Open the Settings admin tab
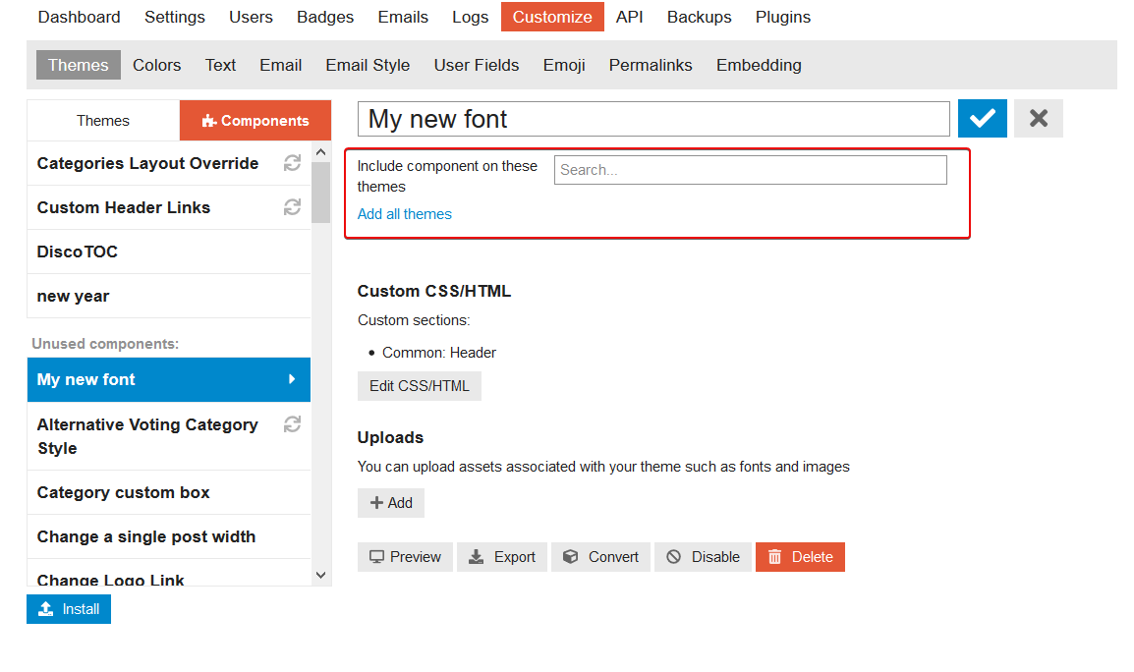Viewport: 1134px width, 672px height. [174, 17]
